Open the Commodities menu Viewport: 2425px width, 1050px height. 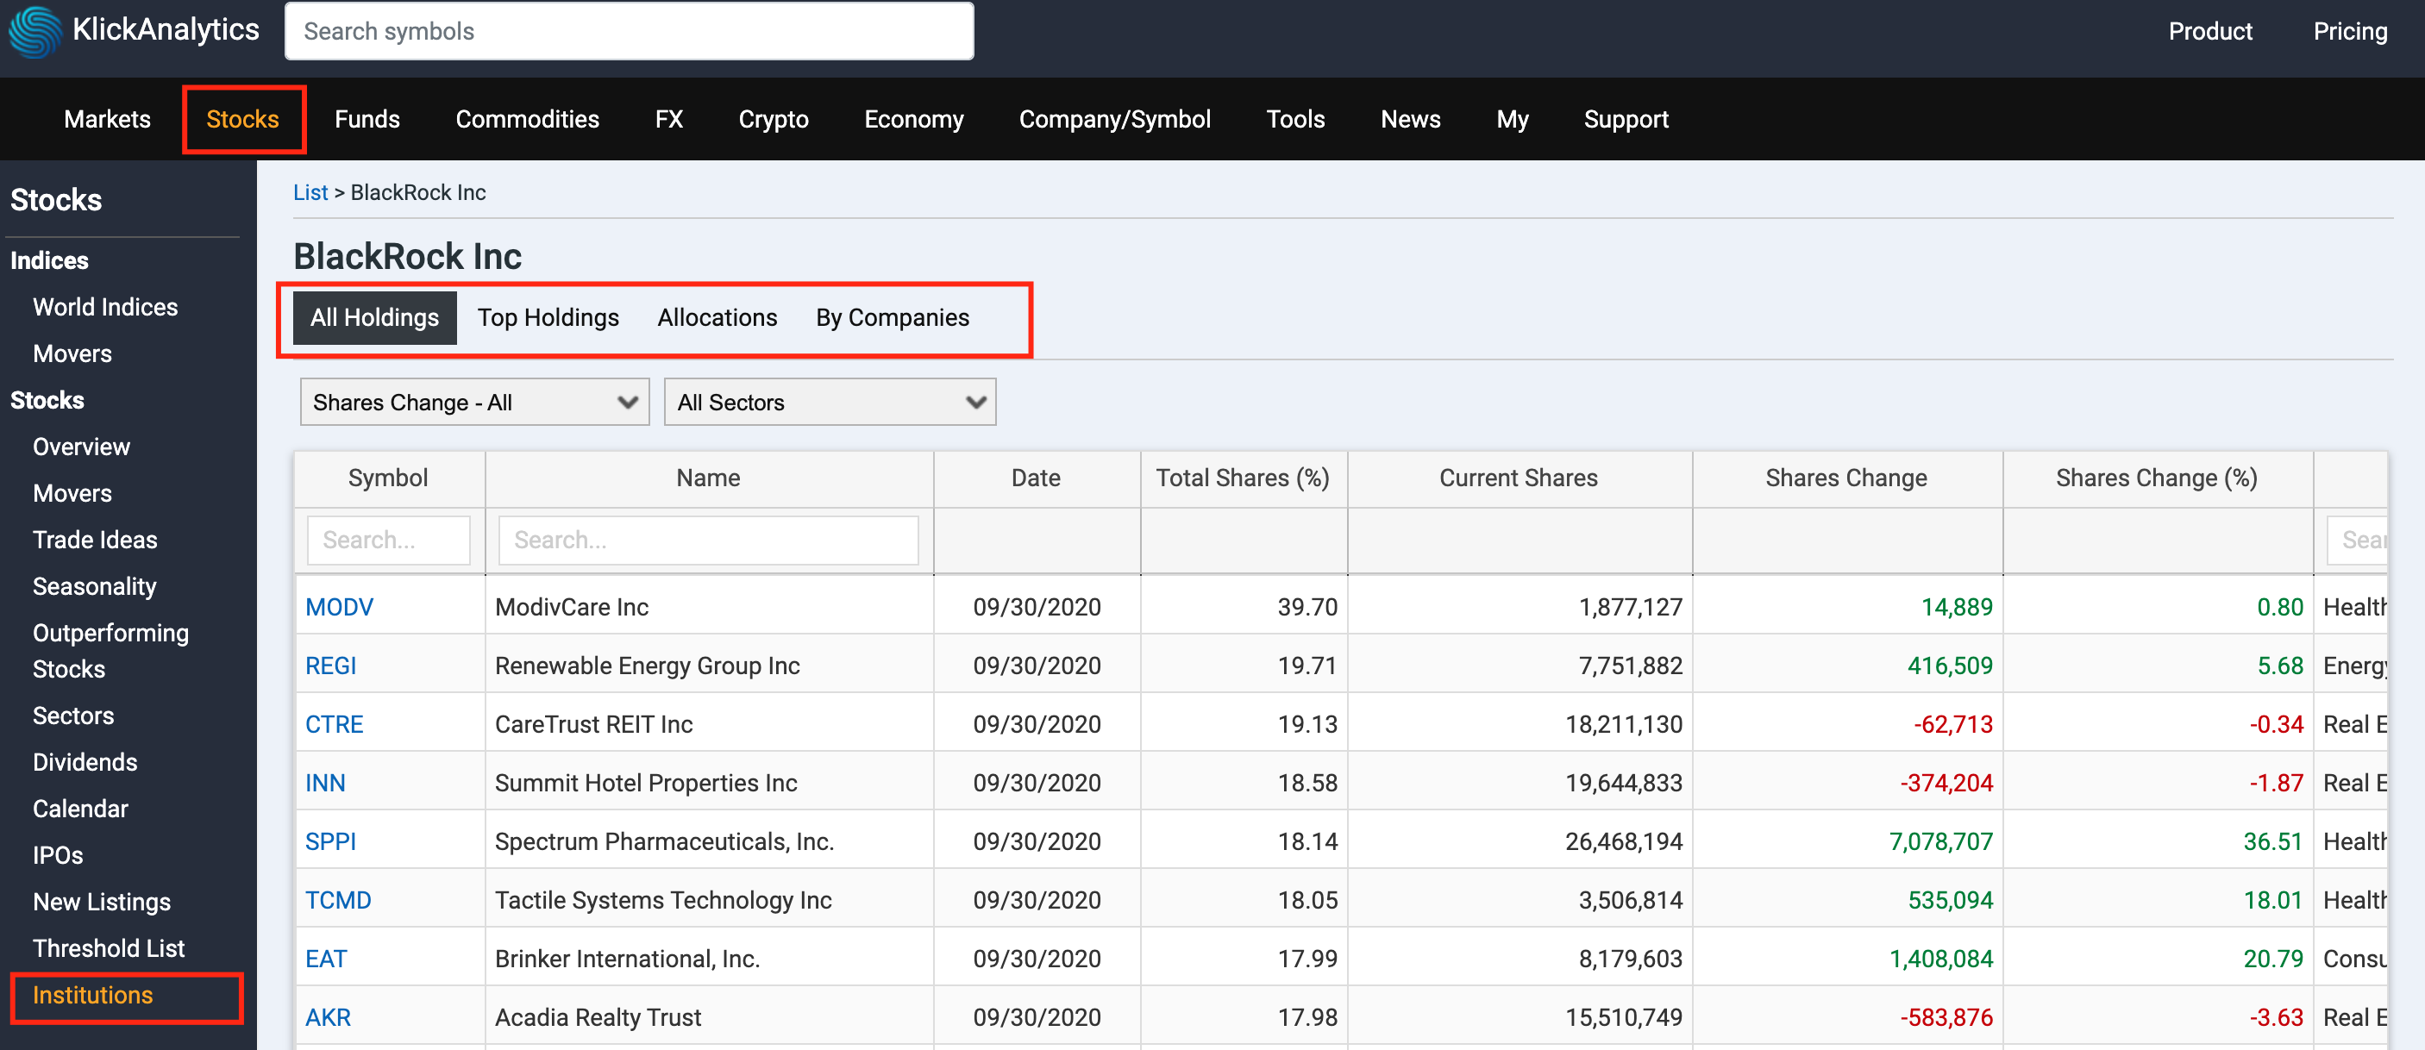527,120
